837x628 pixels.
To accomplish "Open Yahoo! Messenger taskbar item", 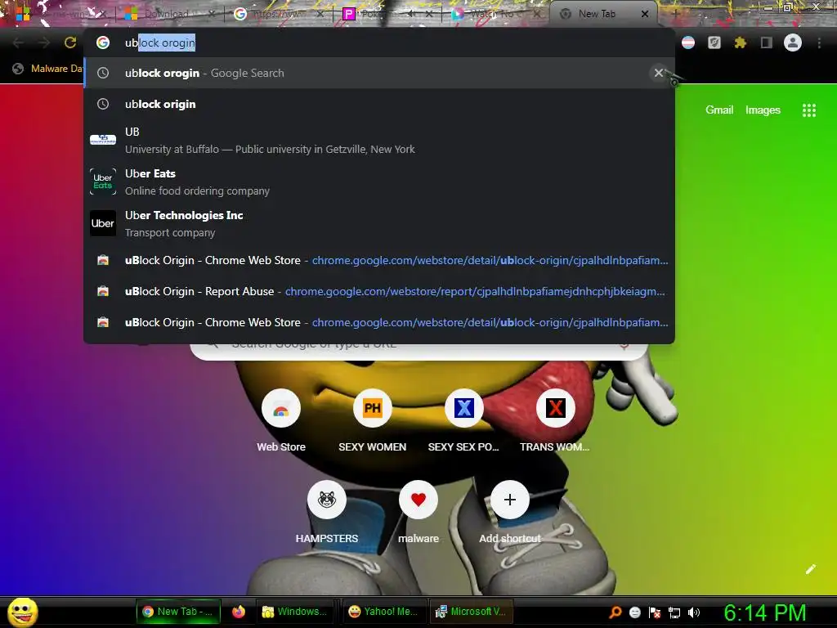I will click(383, 612).
